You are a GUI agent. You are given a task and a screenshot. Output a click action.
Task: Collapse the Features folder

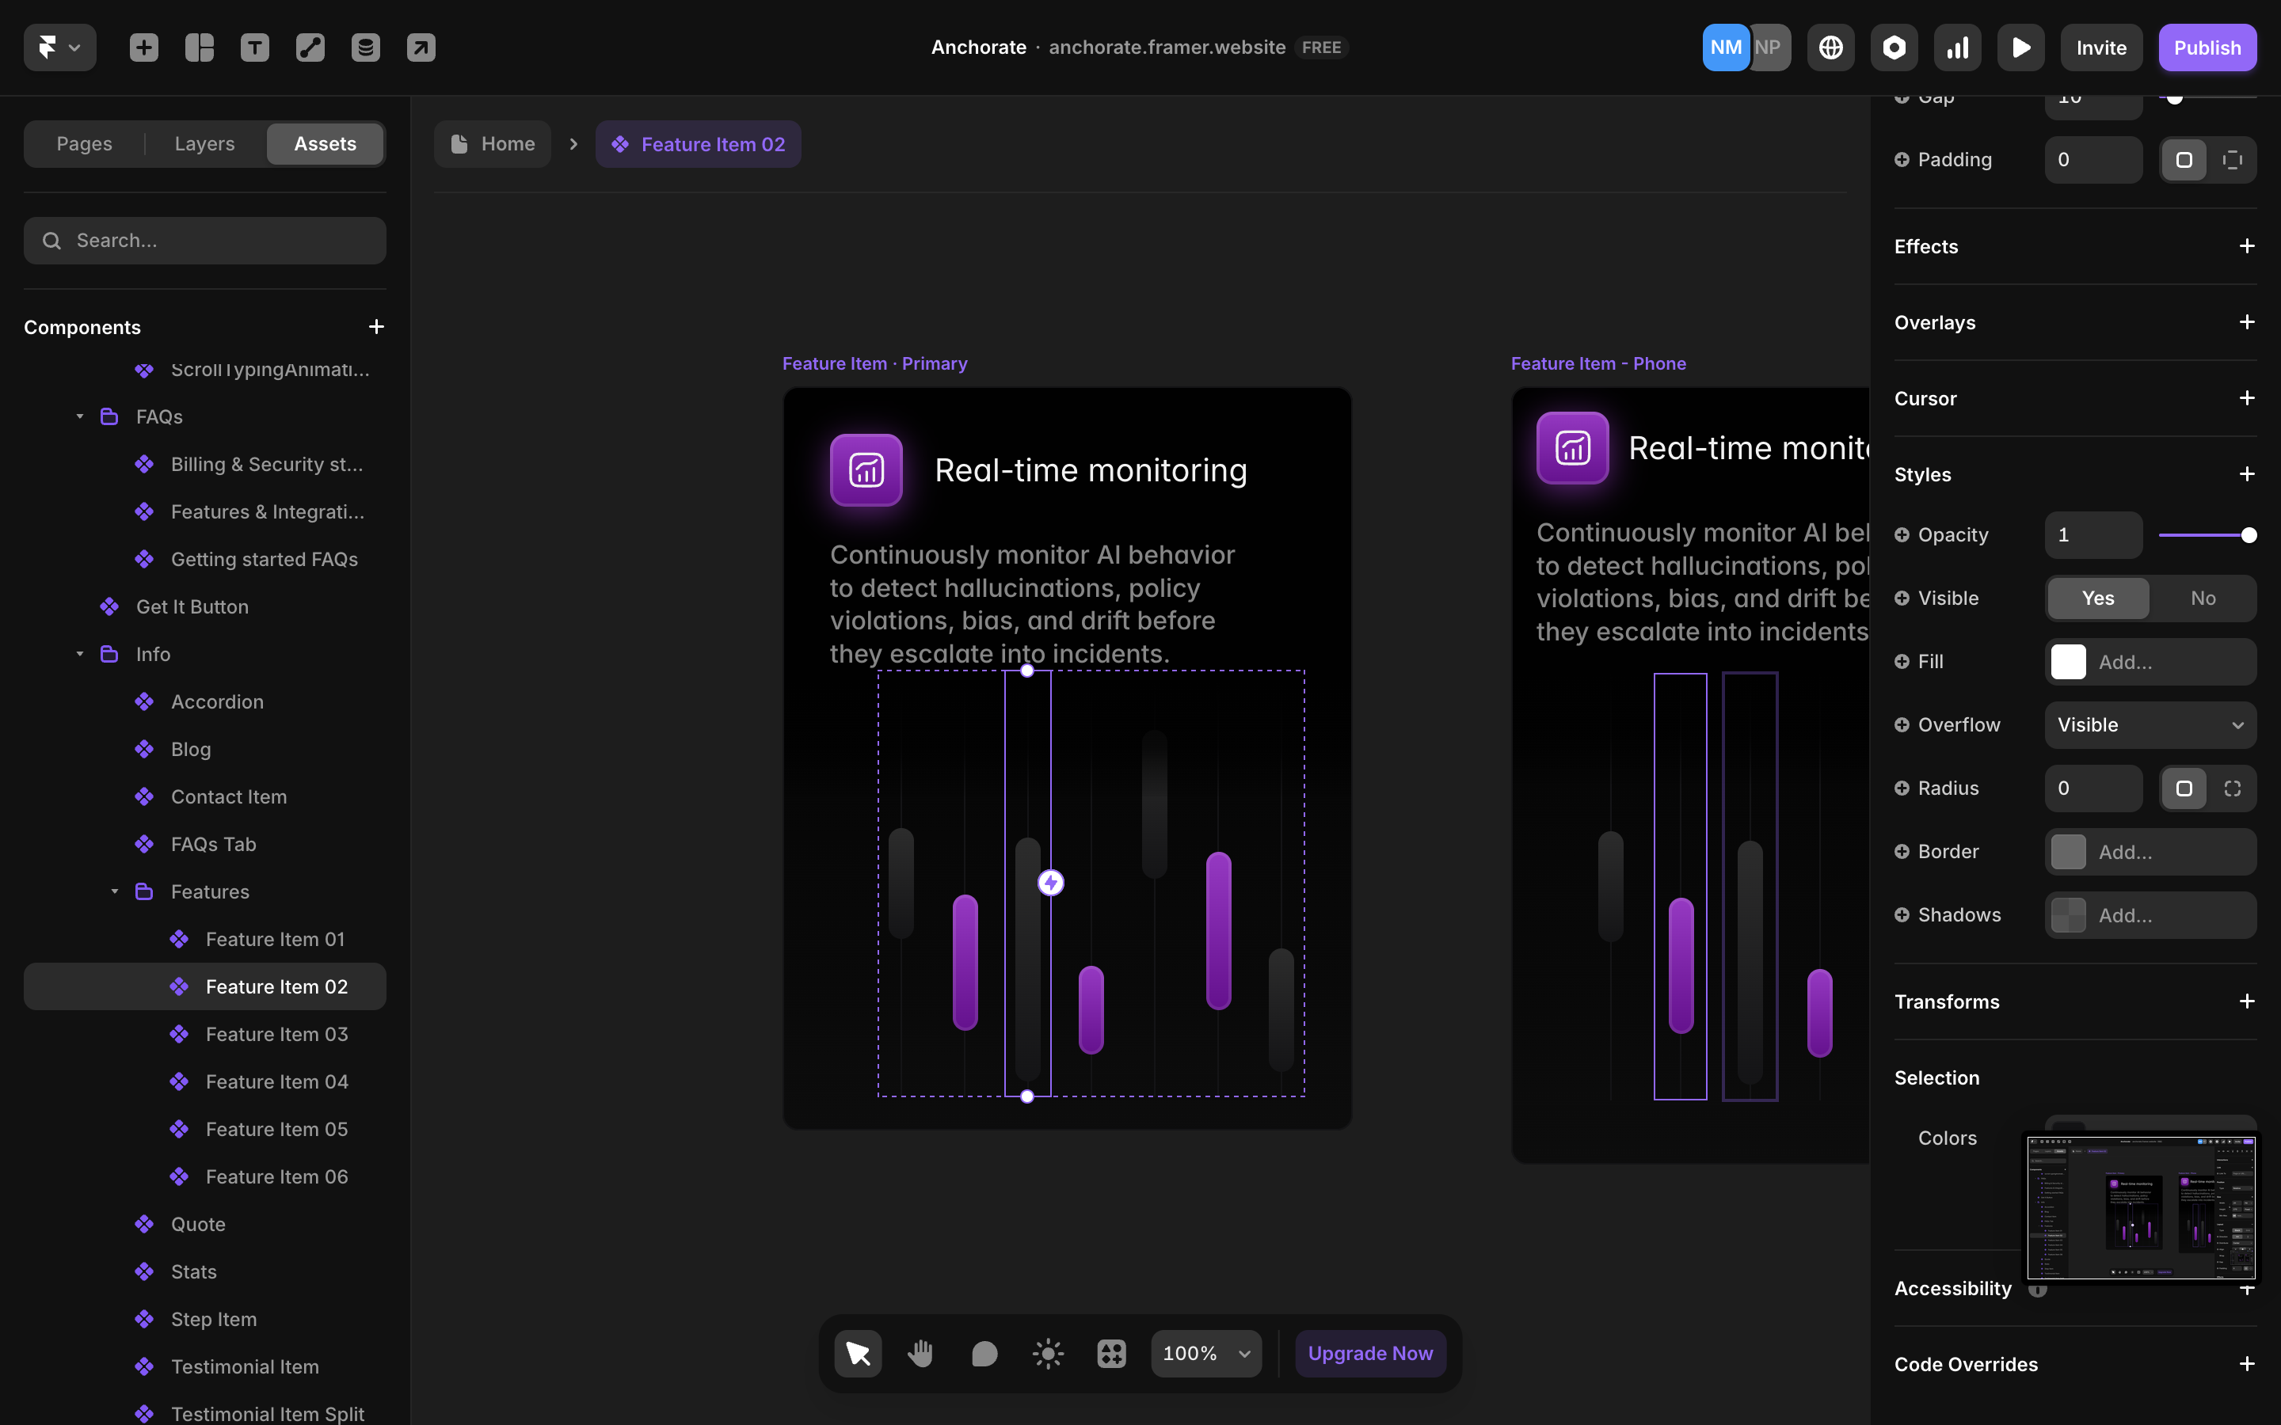point(114,891)
